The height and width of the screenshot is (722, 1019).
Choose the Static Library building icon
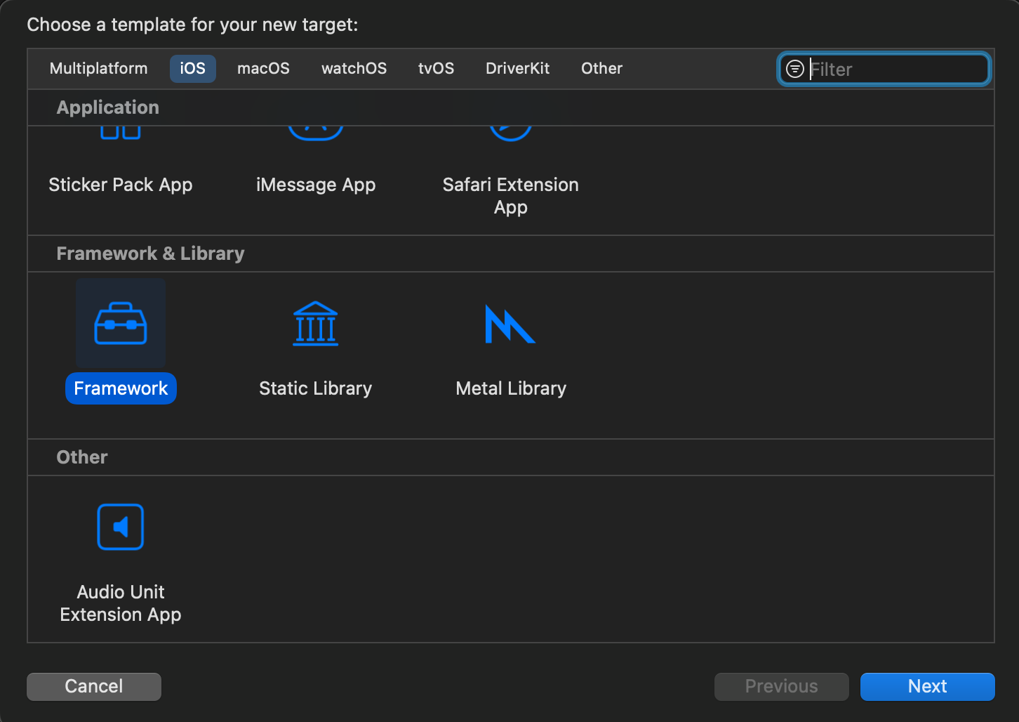[316, 323]
